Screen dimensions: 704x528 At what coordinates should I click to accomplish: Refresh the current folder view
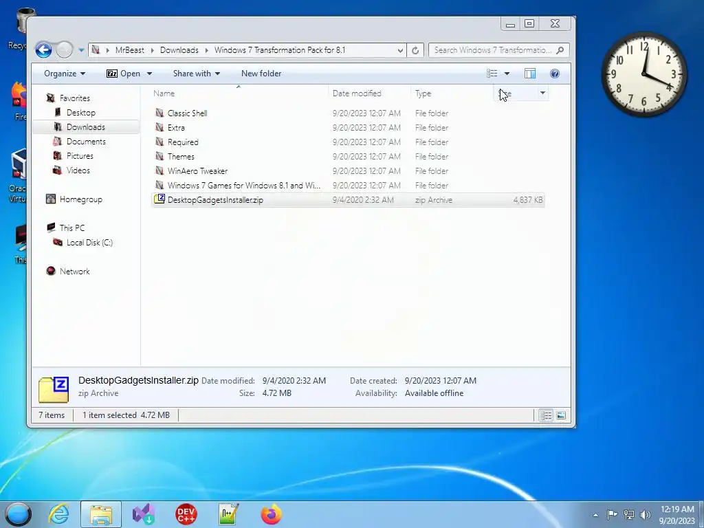click(415, 50)
